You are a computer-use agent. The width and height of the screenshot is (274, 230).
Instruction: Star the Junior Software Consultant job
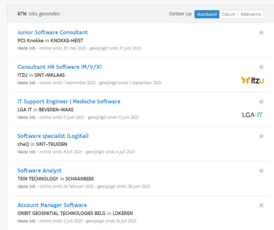click(261, 33)
